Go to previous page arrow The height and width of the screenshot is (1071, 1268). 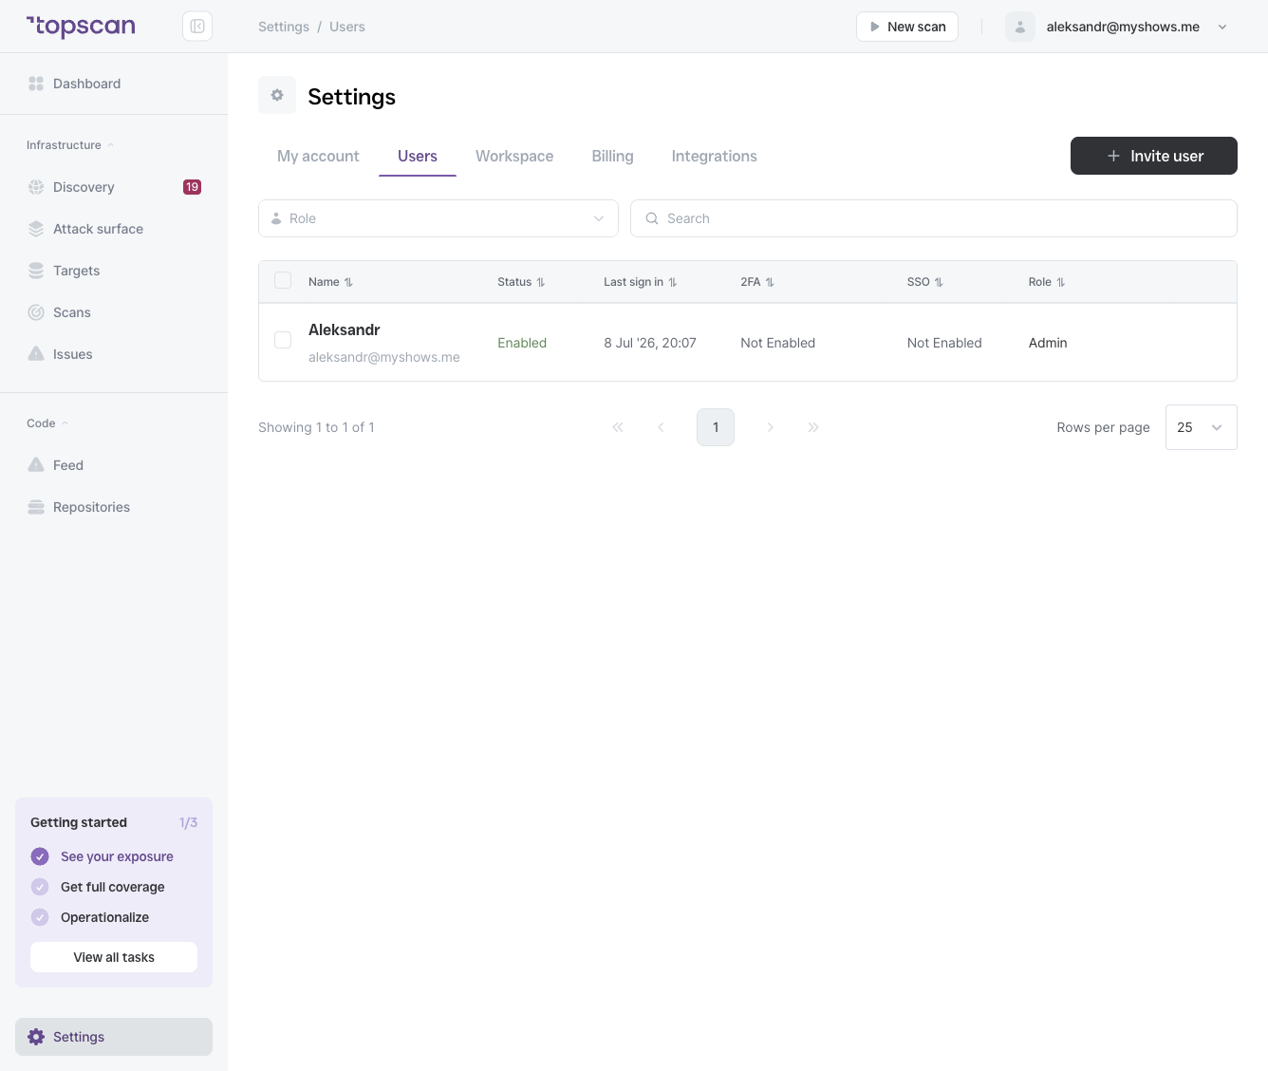(662, 427)
